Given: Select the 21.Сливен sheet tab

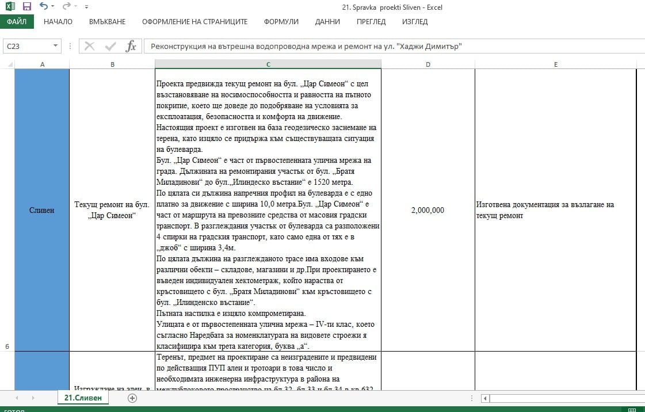Looking at the screenshot, I should pyautogui.click(x=83, y=398).
